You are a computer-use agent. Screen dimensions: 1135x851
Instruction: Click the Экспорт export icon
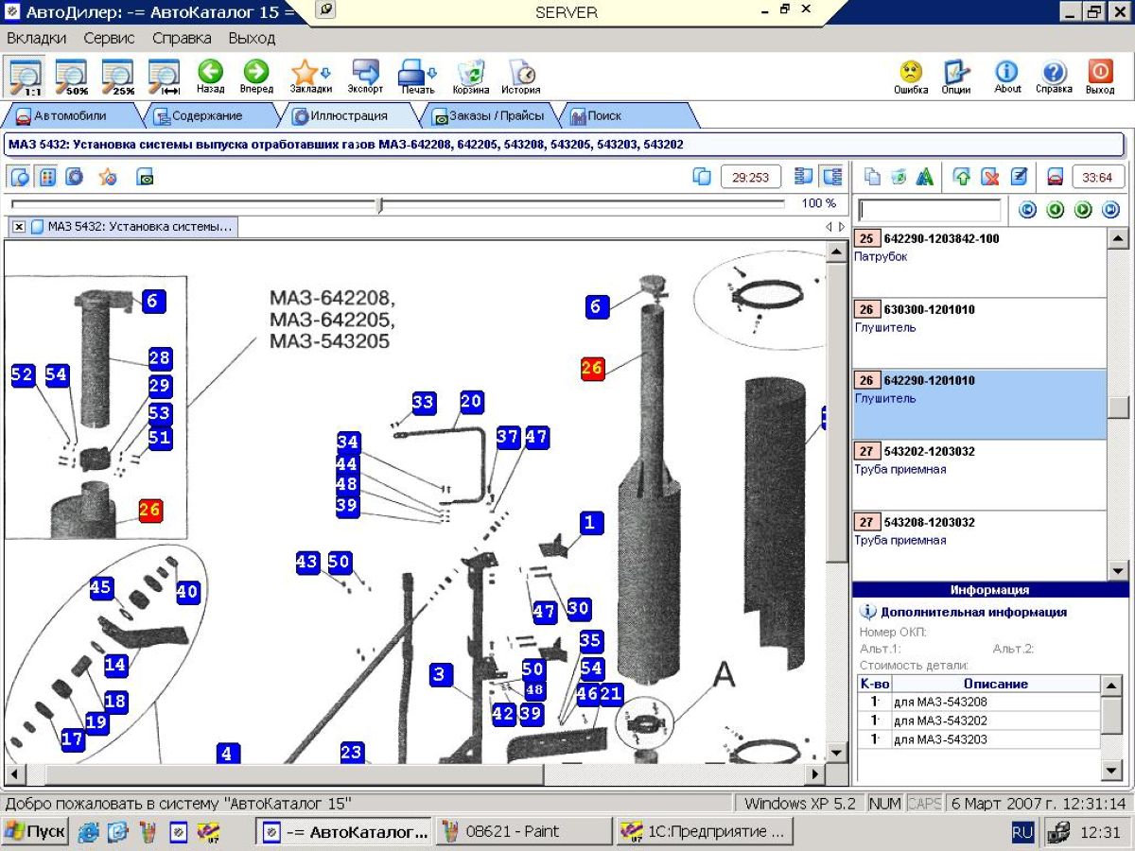point(365,77)
